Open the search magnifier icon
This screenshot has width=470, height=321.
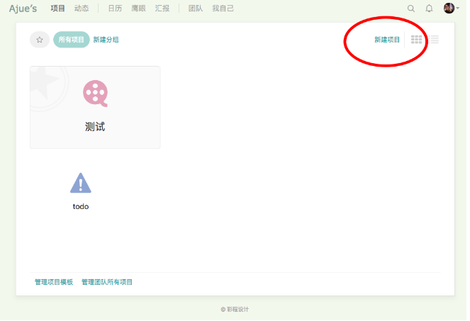coord(411,9)
